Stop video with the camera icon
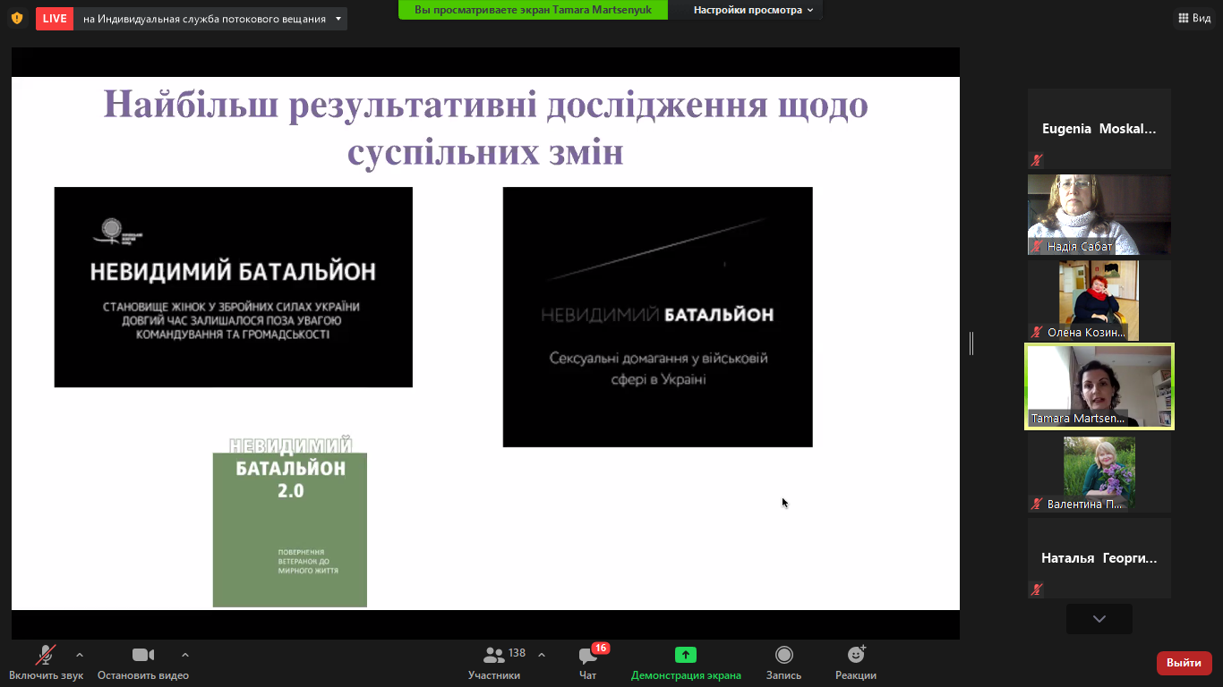This screenshot has width=1223, height=687. pyautogui.click(x=143, y=656)
